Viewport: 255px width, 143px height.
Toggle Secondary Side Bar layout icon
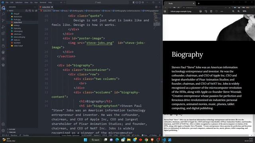[x=140, y=2]
